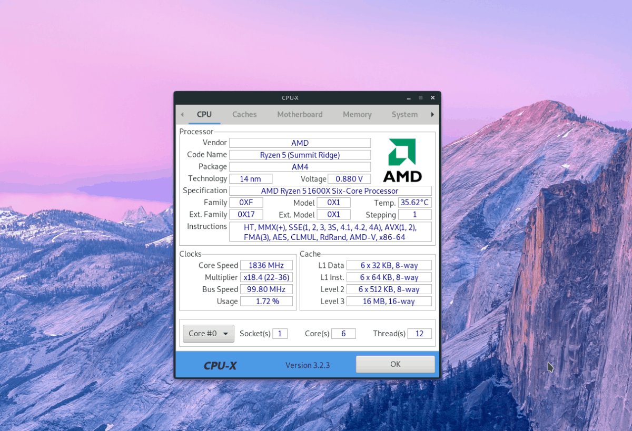Viewport: 632px width, 431px height.
Task: Switch to the Memory tab
Action: coord(357,114)
